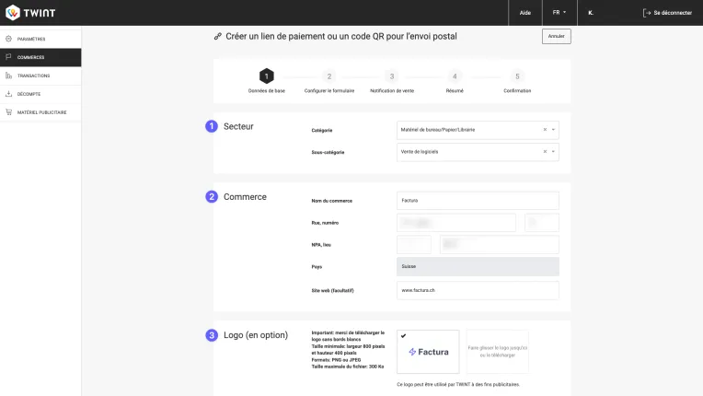Click the link icon beside the page title

(217, 37)
